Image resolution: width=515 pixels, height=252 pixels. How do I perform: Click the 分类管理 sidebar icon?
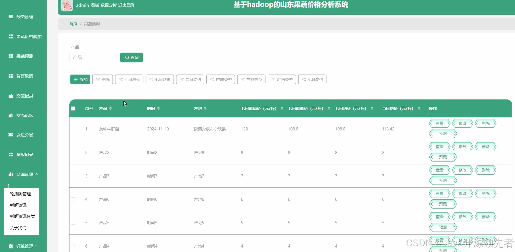pyautogui.click(x=11, y=16)
